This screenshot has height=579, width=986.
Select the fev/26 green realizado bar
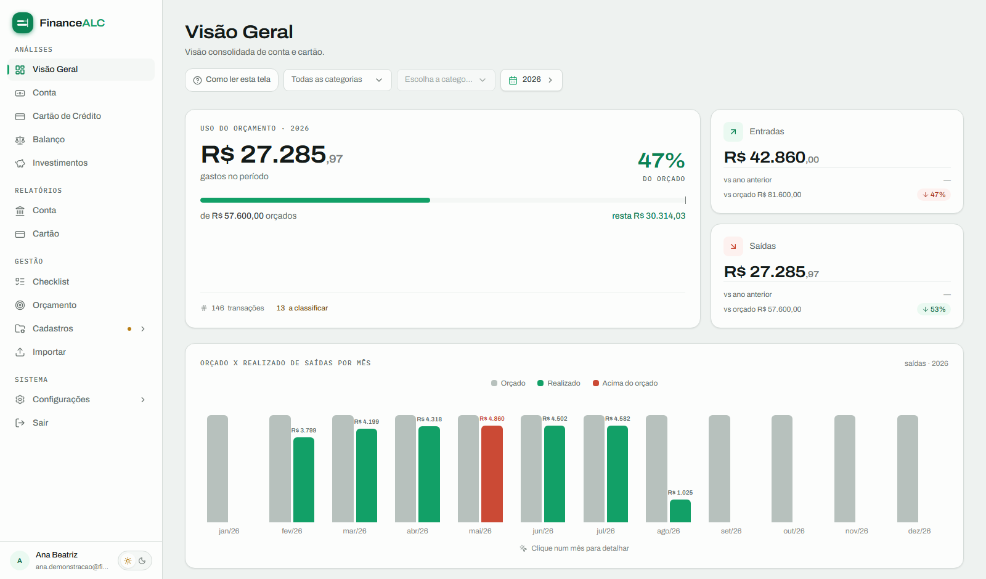304,480
